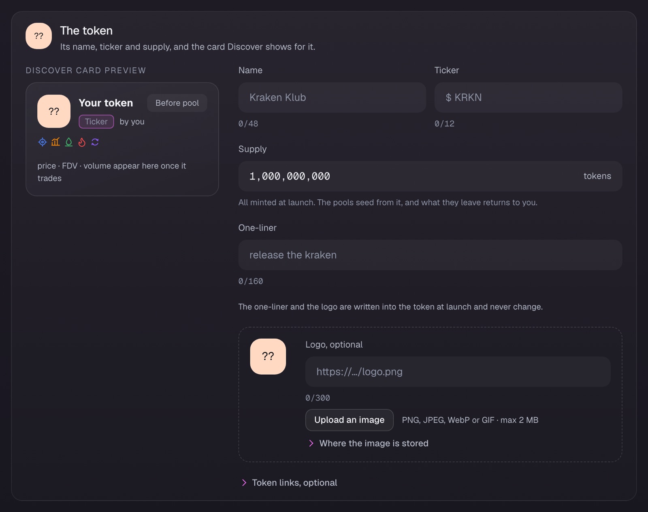Click the avatar in the Discover card preview
648x512 pixels.
pos(54,111)
